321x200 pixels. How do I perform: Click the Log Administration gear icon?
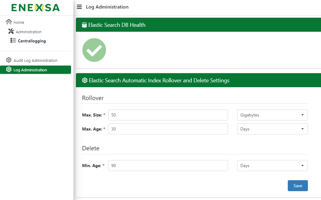pos(9,70)
